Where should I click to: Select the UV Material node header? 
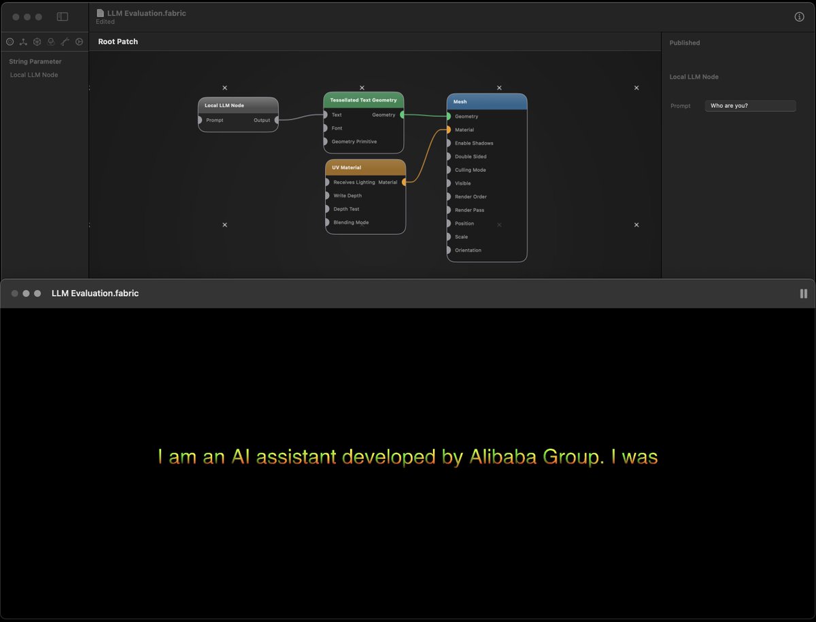(x=365, y=167)
